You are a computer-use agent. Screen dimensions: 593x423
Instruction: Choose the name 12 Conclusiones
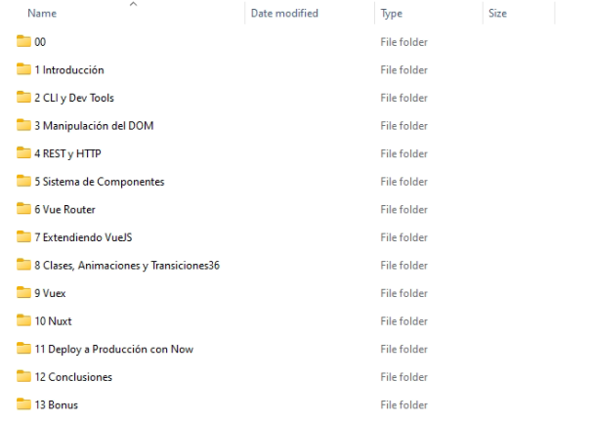coord(73,377)
